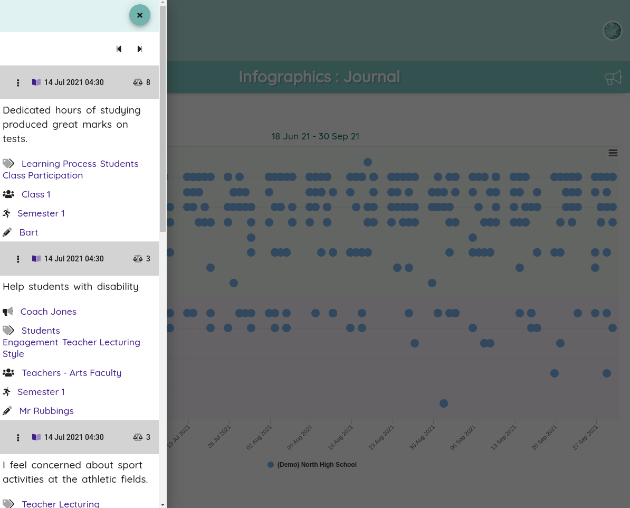Click the announcements megaphone in header
The height and width of the screenshot is (508, 630).
click(x=613, y=77)
